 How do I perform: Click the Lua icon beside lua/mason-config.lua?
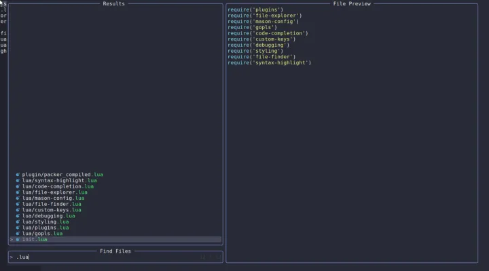tap(18, 199)
